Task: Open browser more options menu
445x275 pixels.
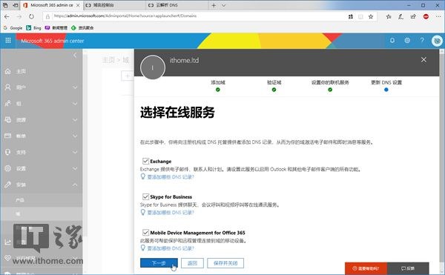Action: [x=438, y=16]
